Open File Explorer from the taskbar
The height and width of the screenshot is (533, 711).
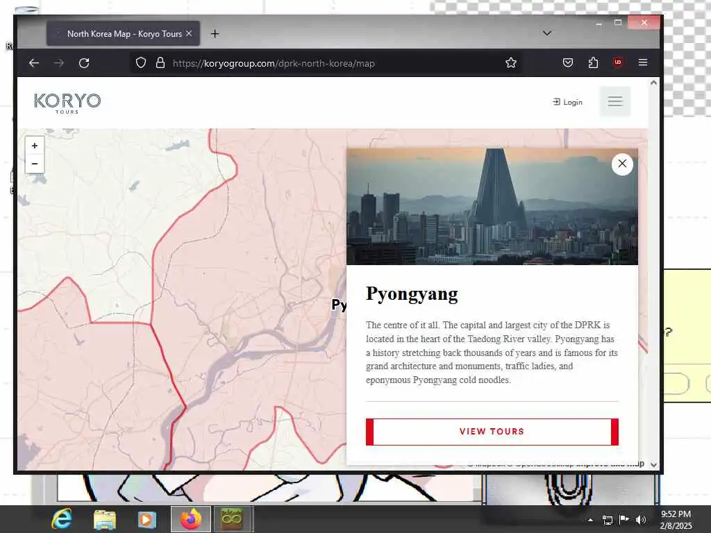click(105, 519)
